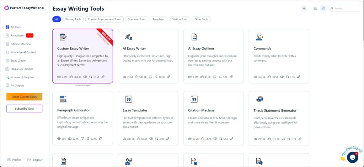Image resolution: width=364 pixels, height=167 pixels.
Task: Open the live chat bubble
Action: 352,157
